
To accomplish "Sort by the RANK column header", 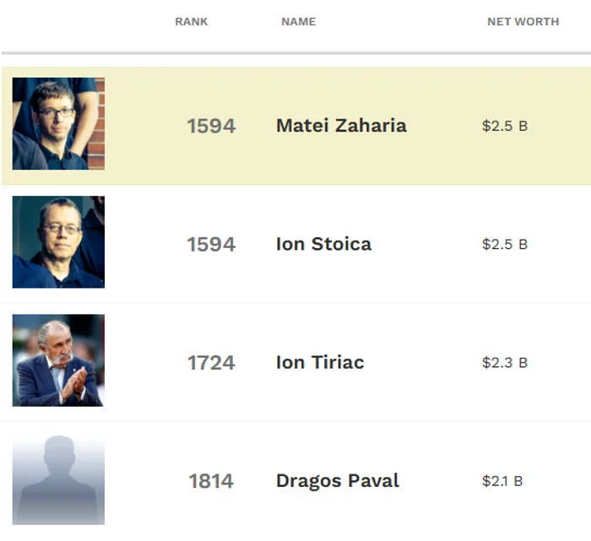I will point(191,22).
